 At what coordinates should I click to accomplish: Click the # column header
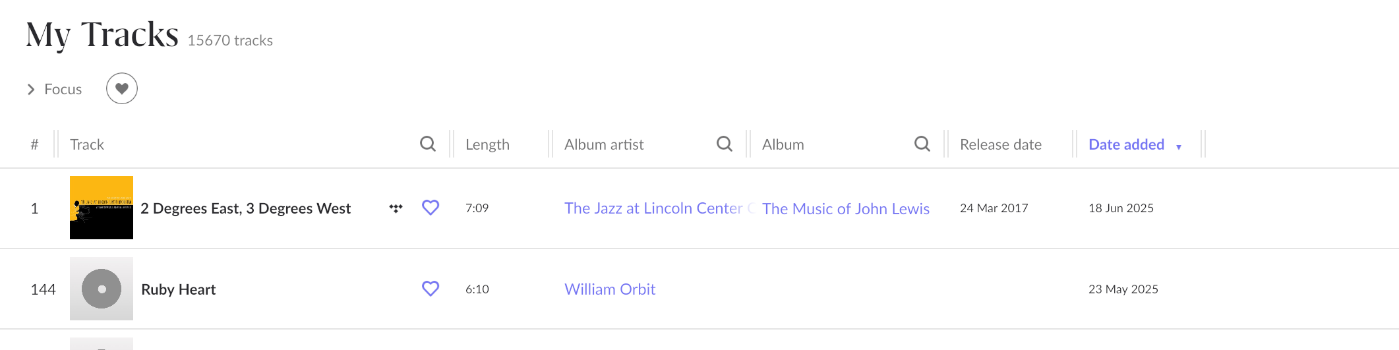pyautogui.click(x=34, y=144)
